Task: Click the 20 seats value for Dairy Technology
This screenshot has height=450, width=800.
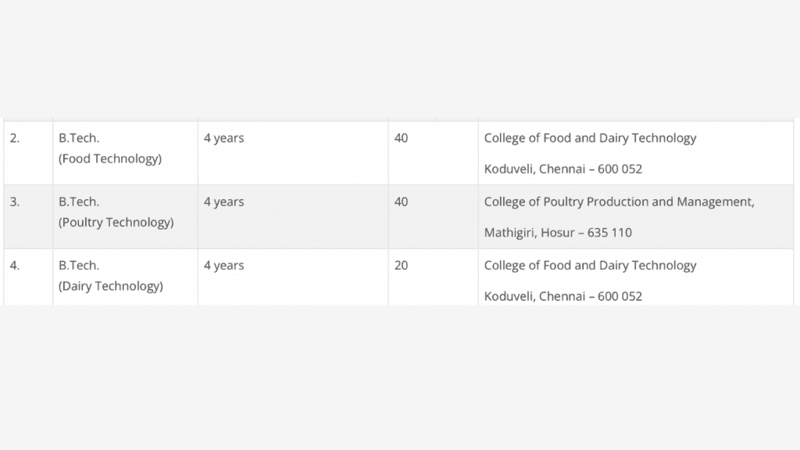Action: [401, 266]
